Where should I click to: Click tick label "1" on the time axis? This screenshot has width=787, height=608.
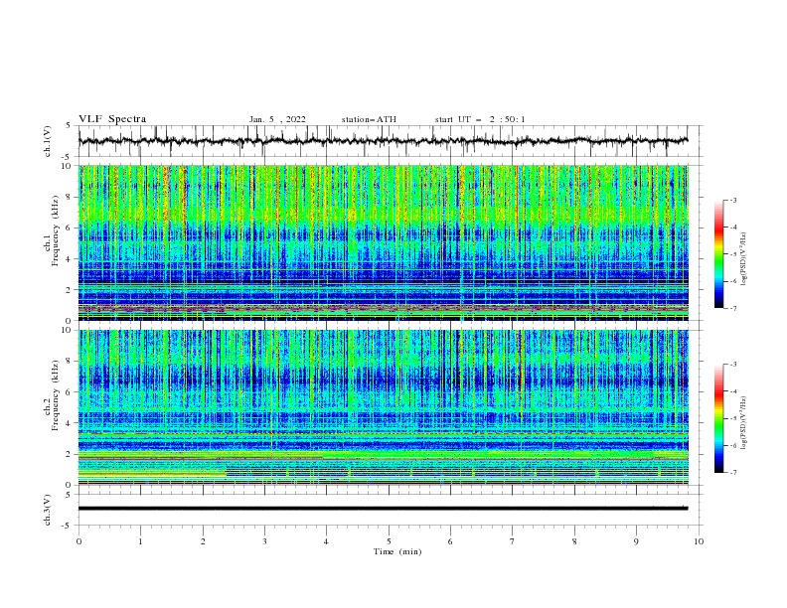(x=140, y=541)
